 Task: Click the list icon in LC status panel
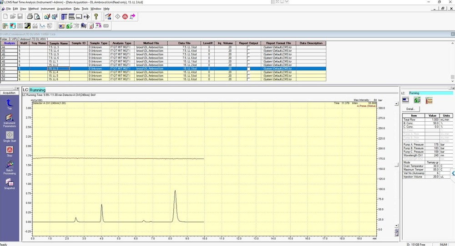coord(429,100)
